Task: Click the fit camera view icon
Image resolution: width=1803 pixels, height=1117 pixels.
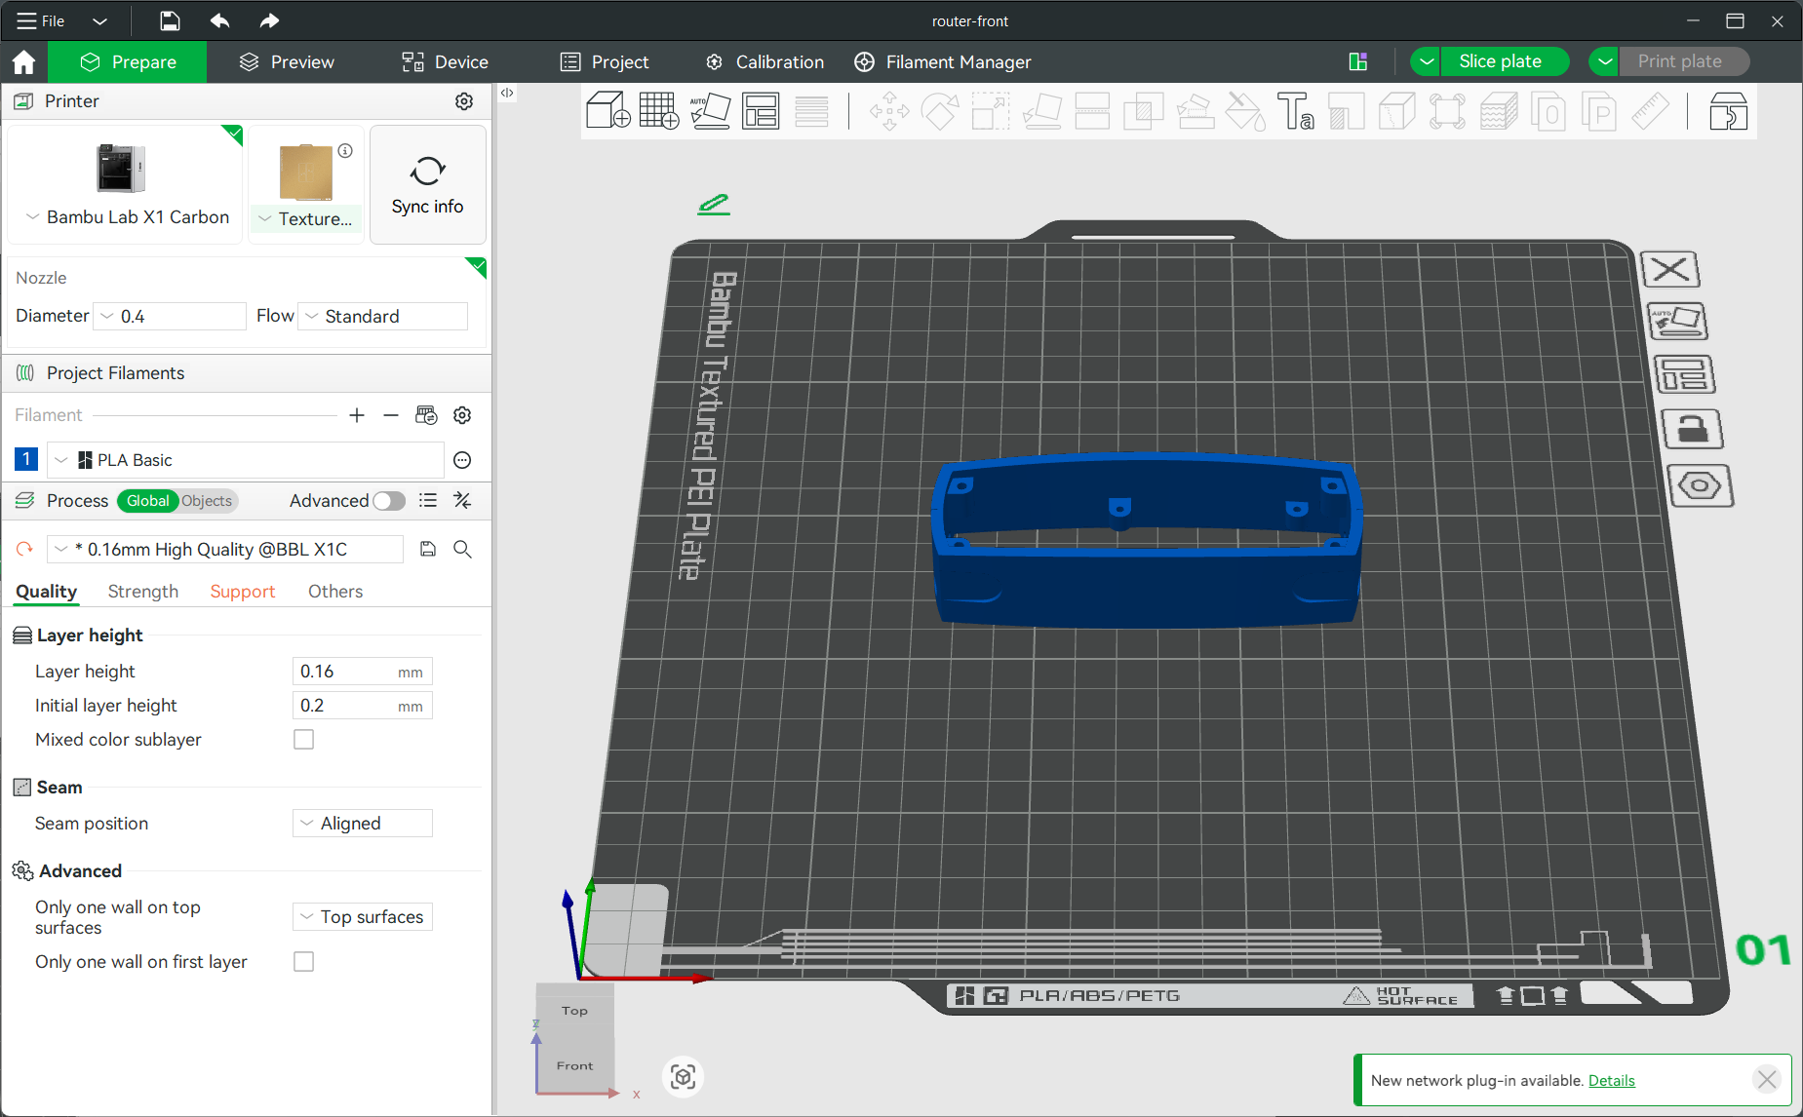Action: [683, 1077]
